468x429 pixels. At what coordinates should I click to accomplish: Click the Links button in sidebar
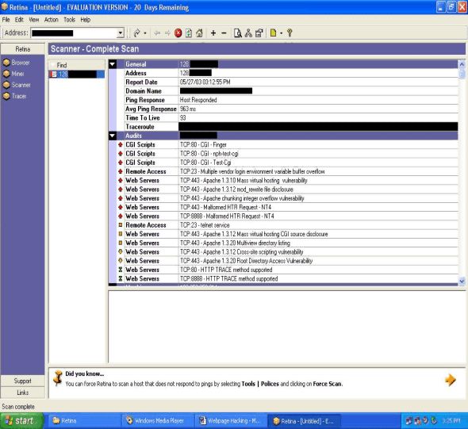click(x=23, y=393)
